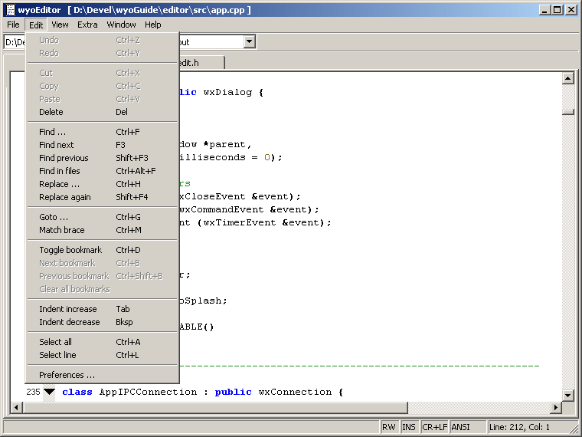The image size is (582, 437).
Task: Collapse code fold marker at line 235
Action: point(49,392)
